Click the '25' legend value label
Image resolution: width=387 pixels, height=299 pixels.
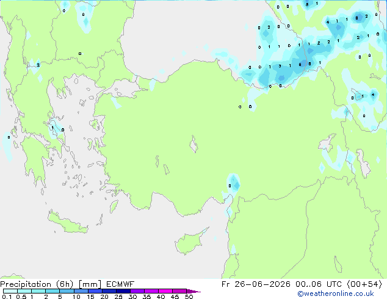(x=118, y=297)
